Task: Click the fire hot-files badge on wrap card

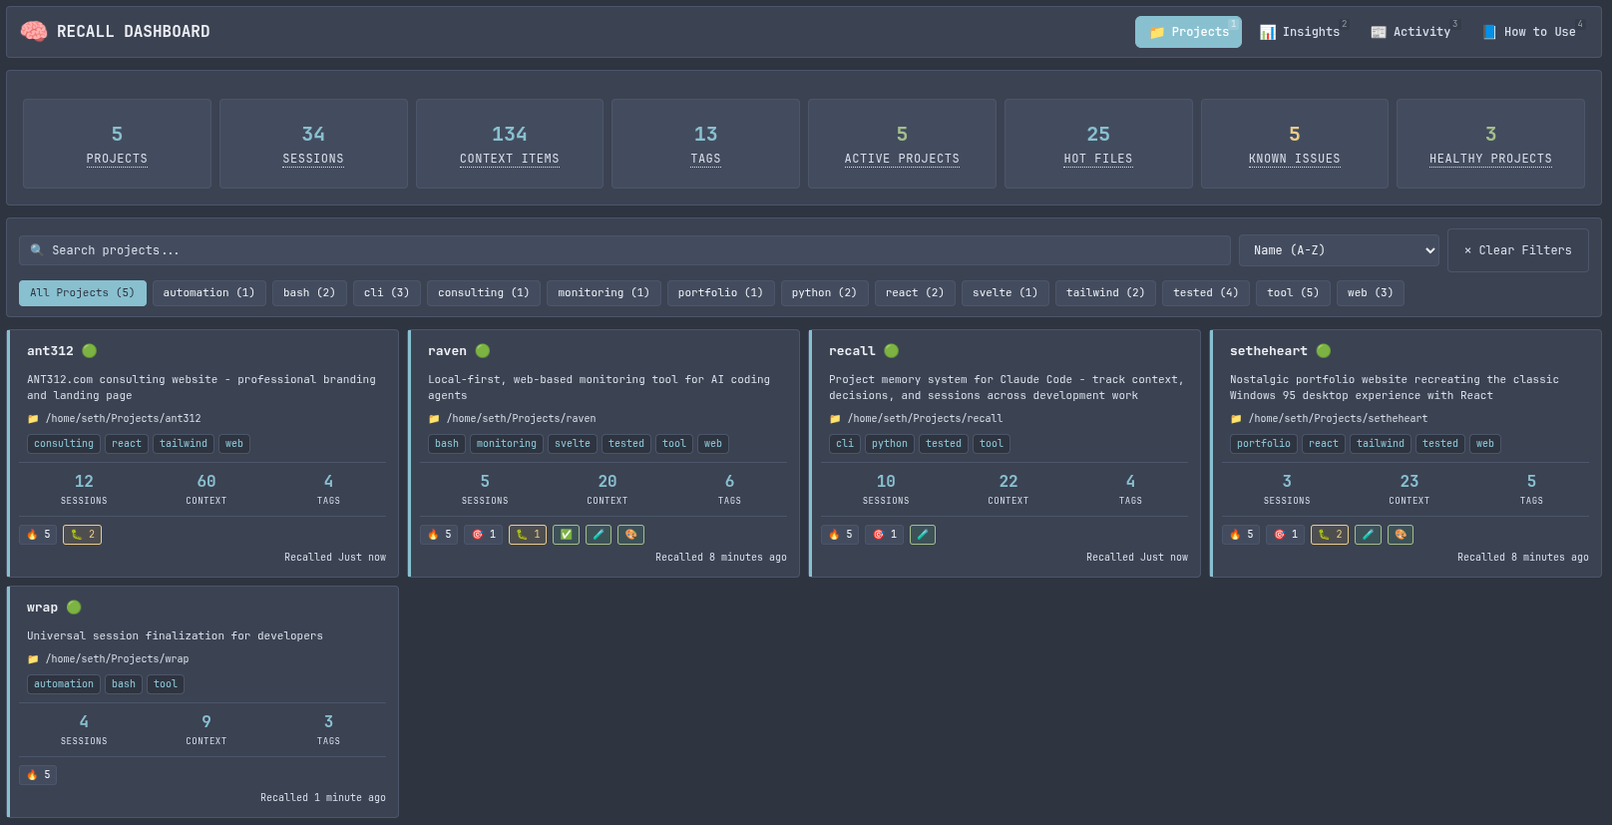Action: 38,775
